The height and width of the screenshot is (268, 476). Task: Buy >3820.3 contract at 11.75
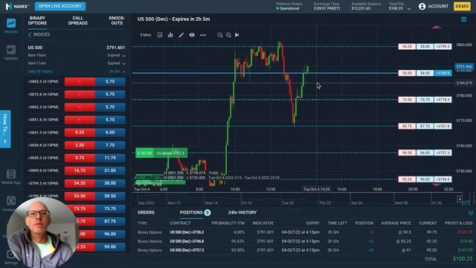pos(110,158)
